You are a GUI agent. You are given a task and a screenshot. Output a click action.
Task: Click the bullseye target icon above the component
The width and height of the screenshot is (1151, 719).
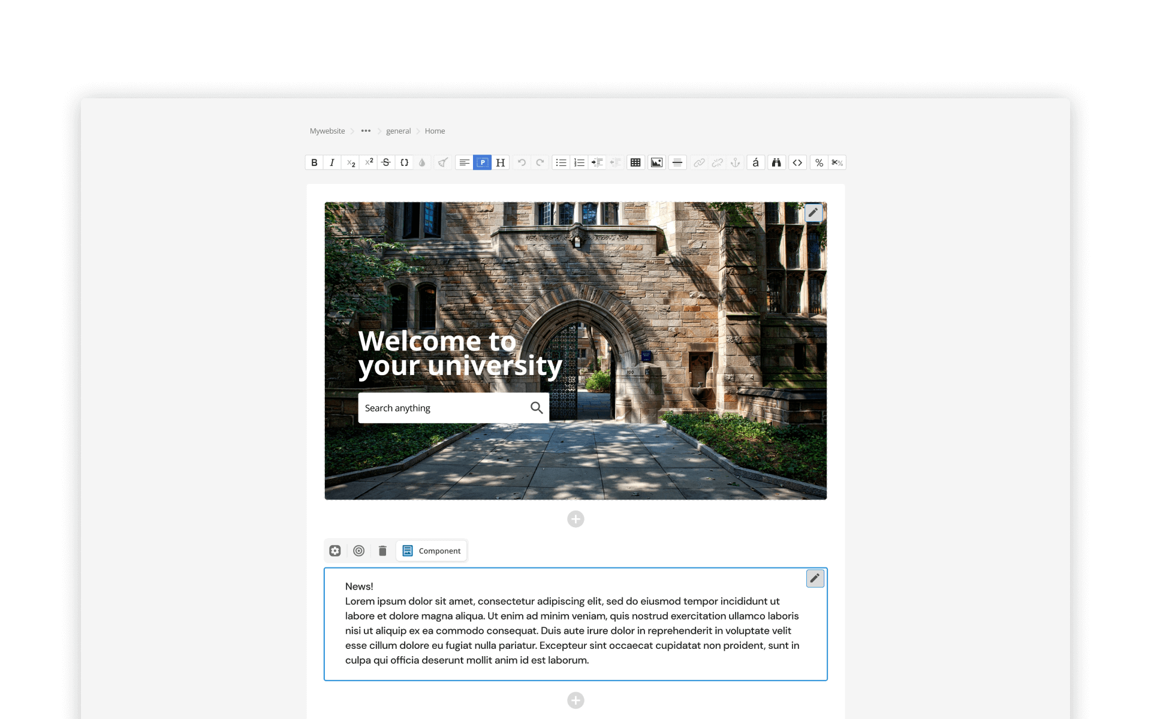[x=359, y=551]
